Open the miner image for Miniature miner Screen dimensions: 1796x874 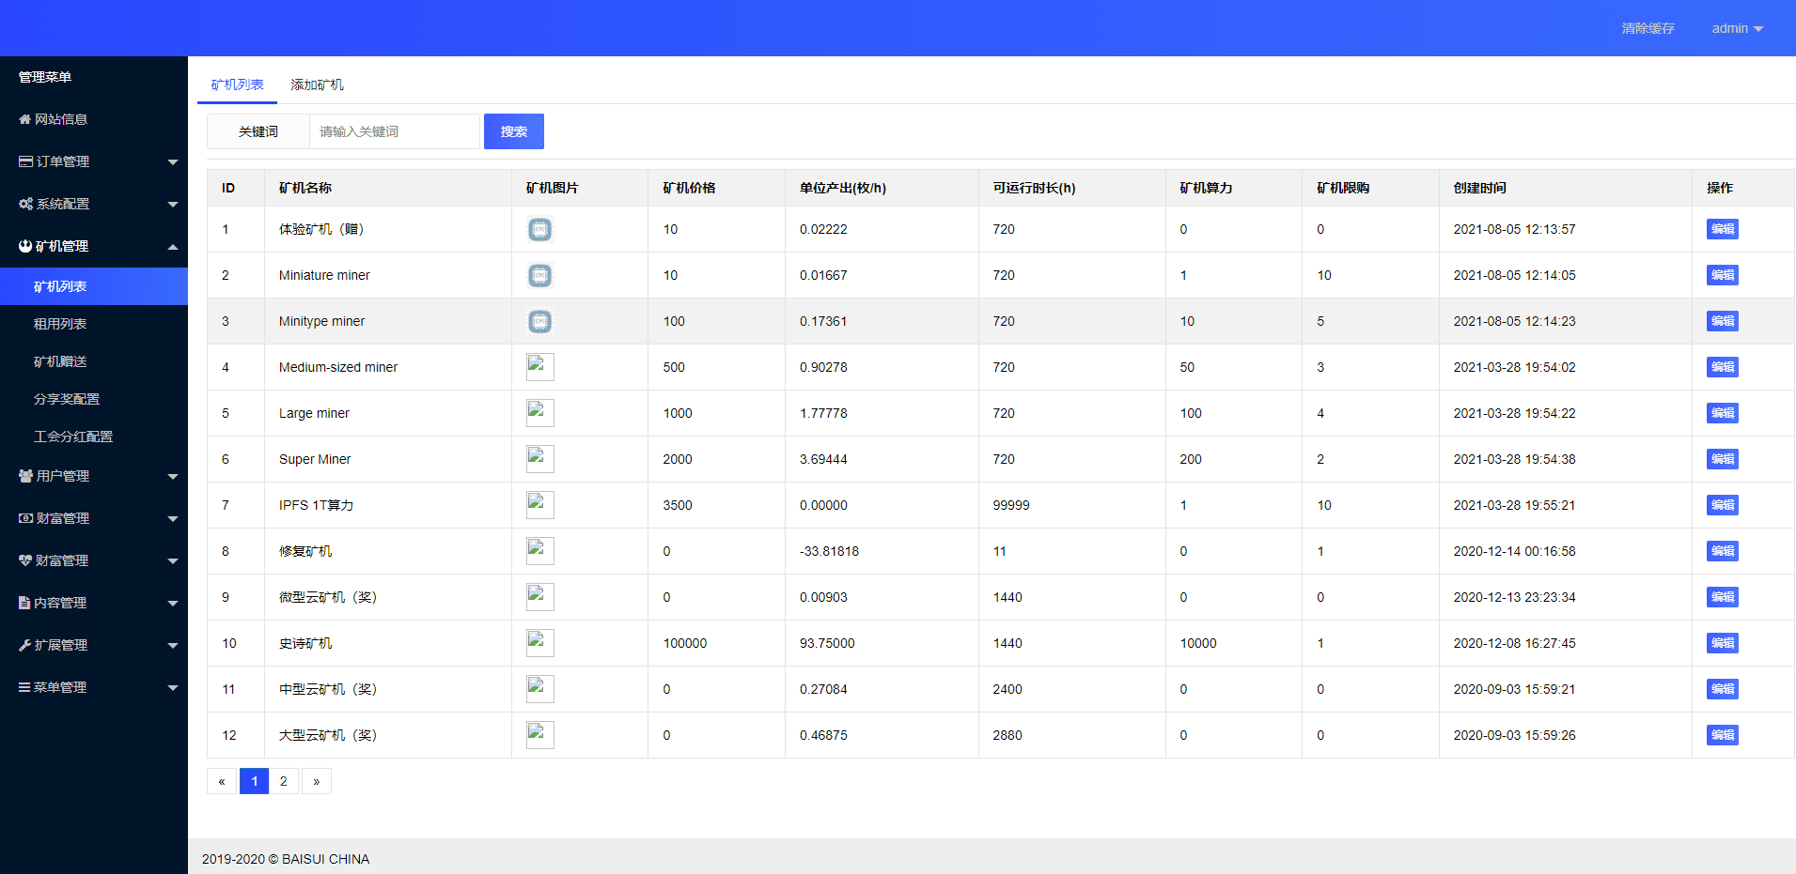539,275
